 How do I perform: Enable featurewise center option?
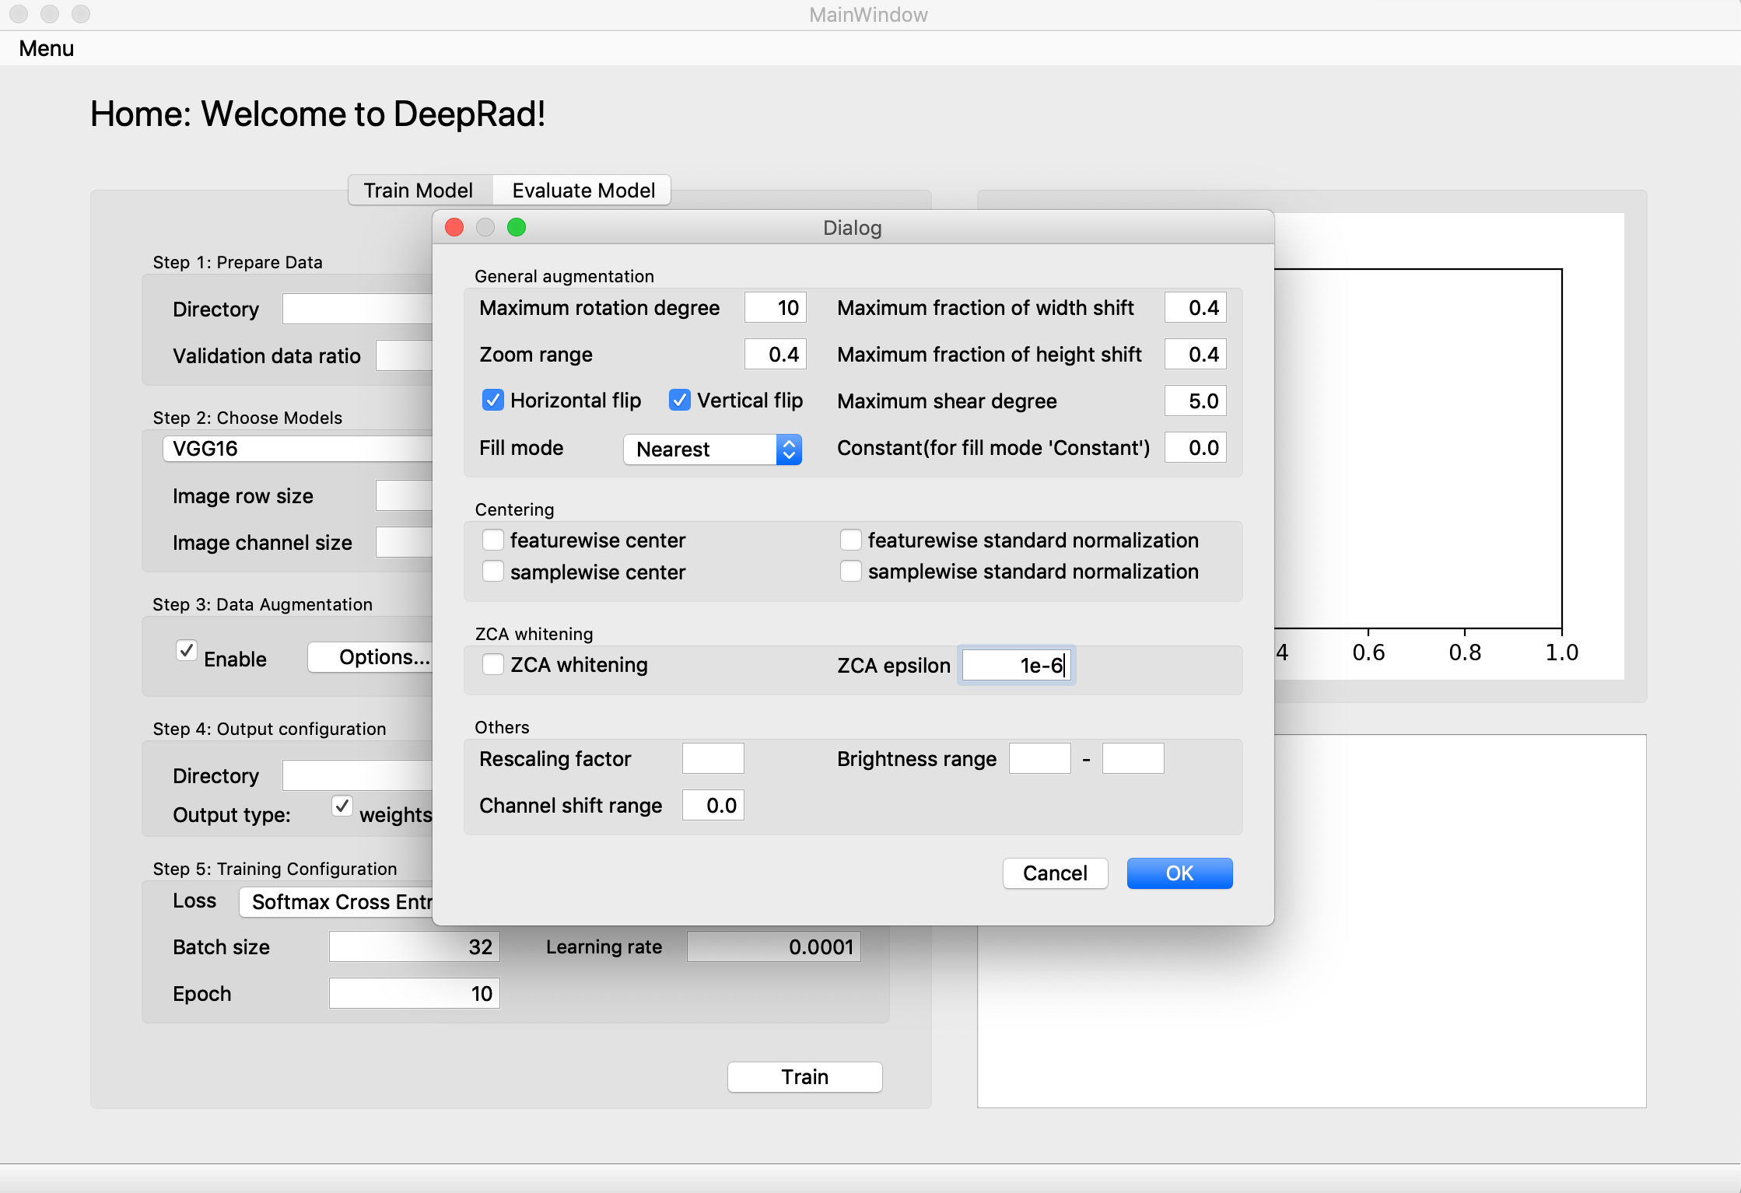point(492,541)
